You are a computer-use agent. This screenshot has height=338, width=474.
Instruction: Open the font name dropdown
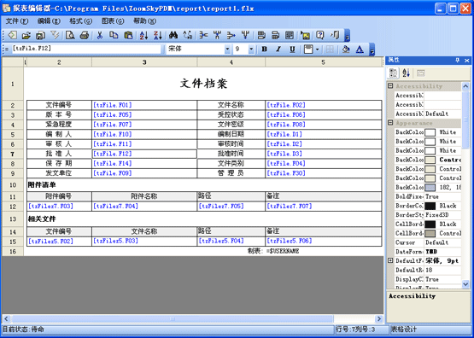[227, 50]
